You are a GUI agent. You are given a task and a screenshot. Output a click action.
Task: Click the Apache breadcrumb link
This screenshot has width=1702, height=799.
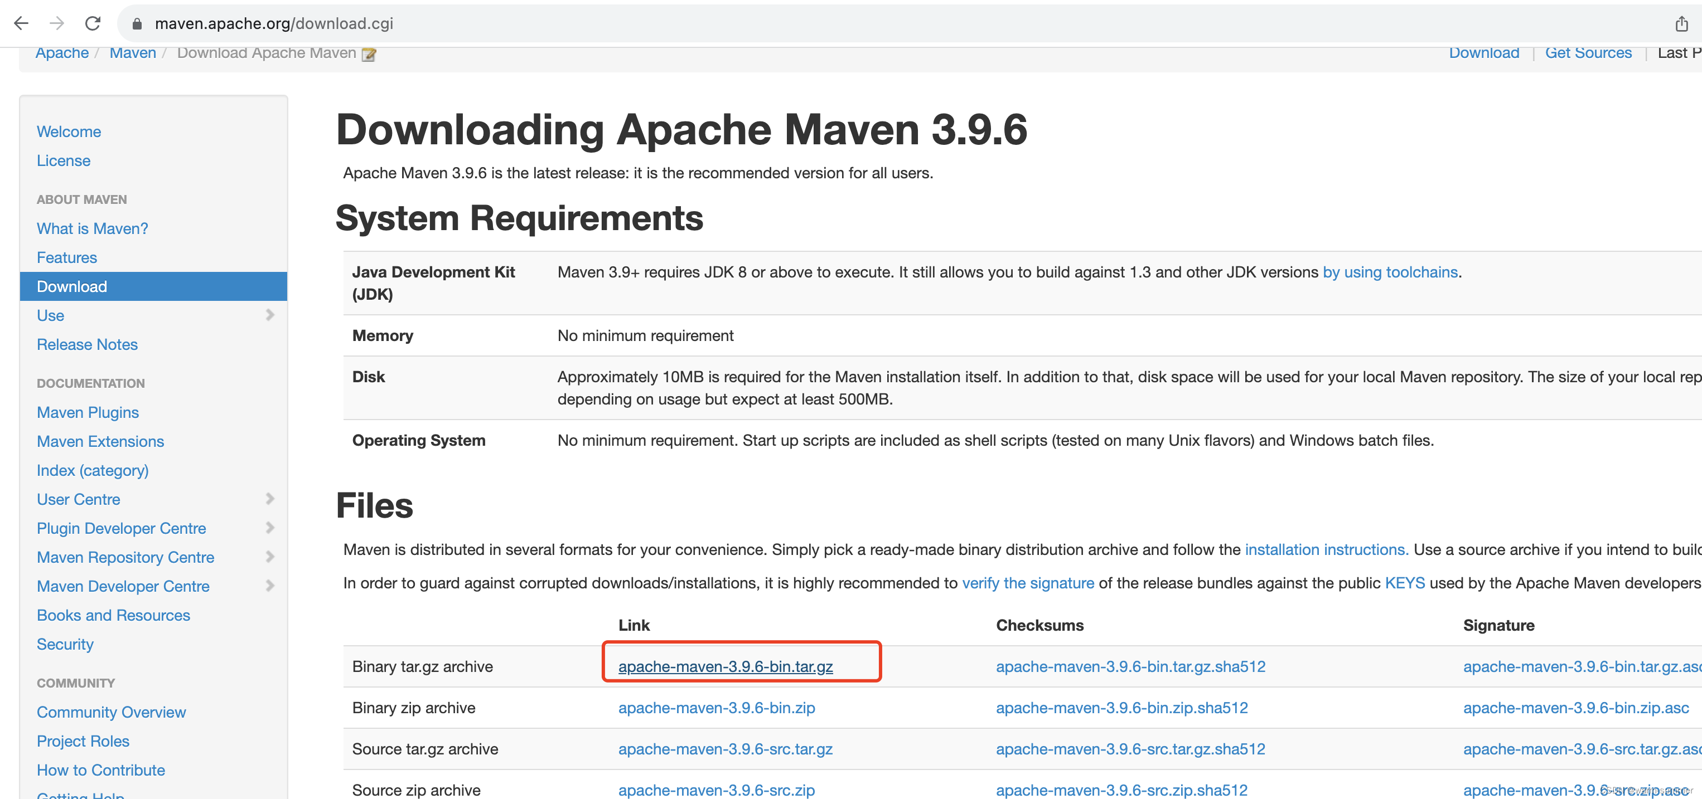click(x=62, y=53)
